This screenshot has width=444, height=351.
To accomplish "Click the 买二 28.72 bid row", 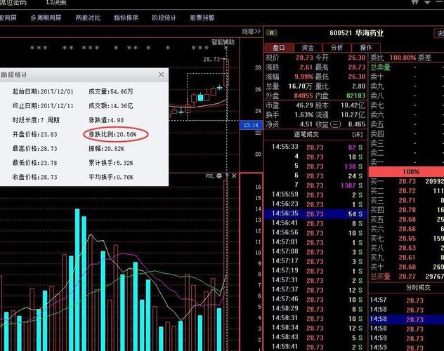I will tap(407, 191).
